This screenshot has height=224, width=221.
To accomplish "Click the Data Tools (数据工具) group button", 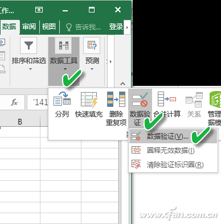I will coord(64,61).
